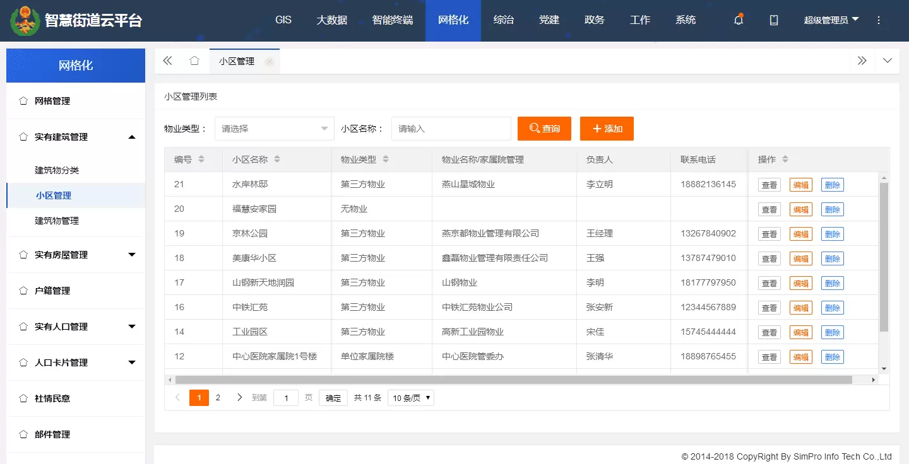Open 建筑物管理 in the sidebar
The width and height of the screenshot is (909, 464).
tap(57, 221)
